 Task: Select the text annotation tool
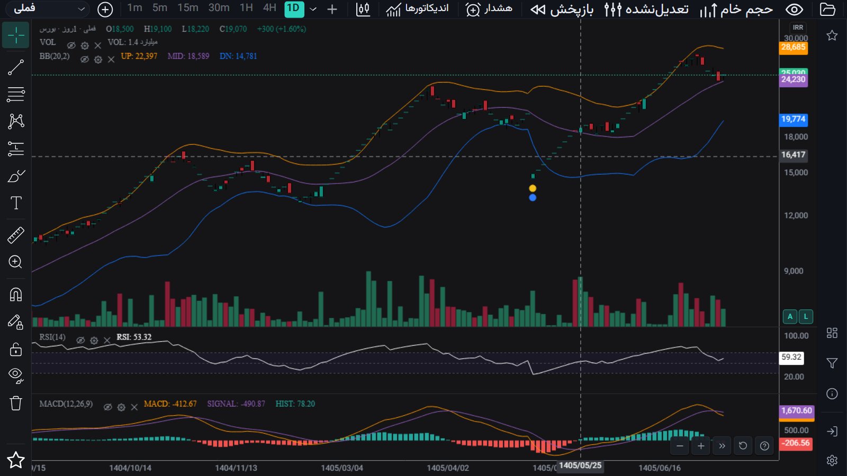pyautogui.click(x=16, y=203)
